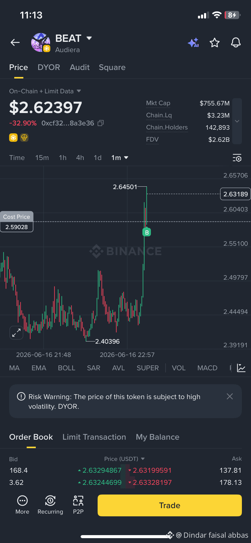251x543 pixels.
Task: Select the 4h interval
Action: (x=80, y=158)
